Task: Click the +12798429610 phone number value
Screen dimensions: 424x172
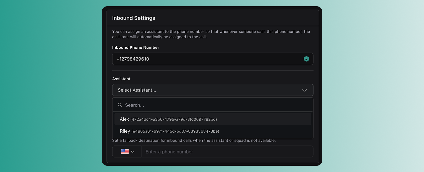Action: 133,59
